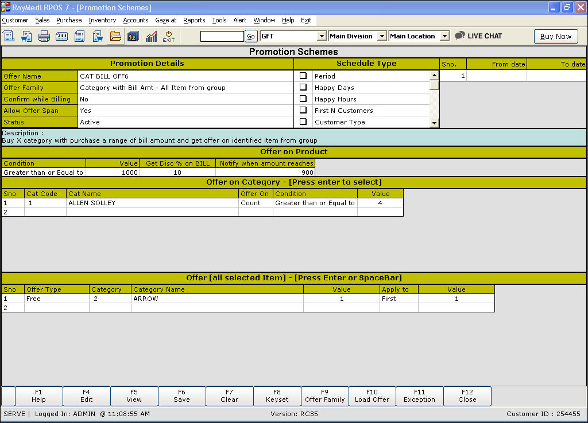Expand the Main Location dropdown
Screen dimensions: 588x423
pyautogui.click(x=444, y=36)
